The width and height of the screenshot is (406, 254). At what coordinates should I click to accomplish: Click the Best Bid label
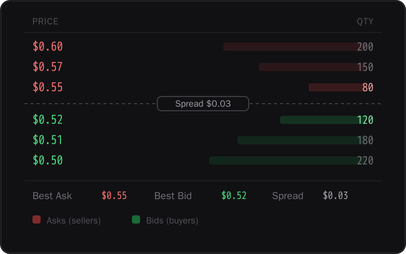click(x=173, y=196)
